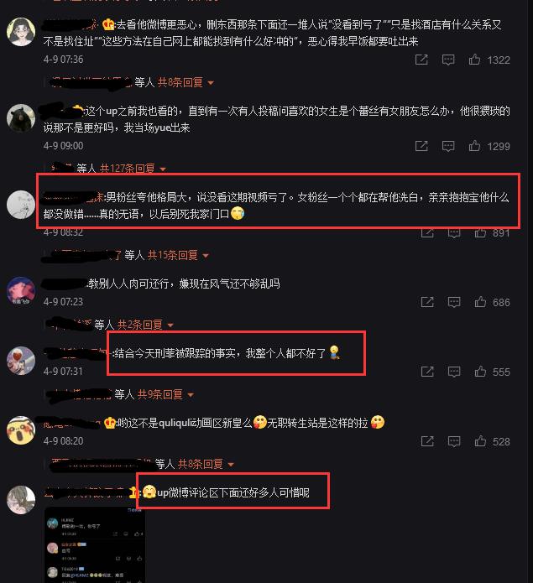The width and height of the screenshot is (533, 583).
Task: Like the comment with 1299 likes
Action: (x=474, y=146)
